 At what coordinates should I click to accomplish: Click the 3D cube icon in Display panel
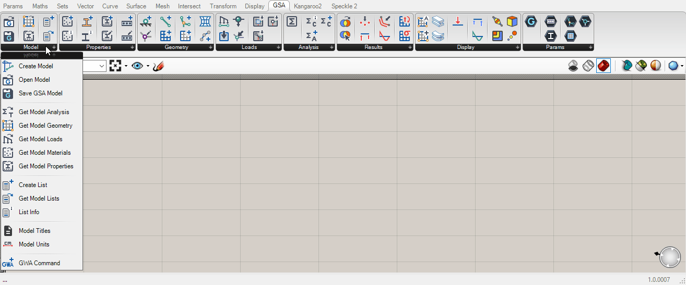[512, 22]
